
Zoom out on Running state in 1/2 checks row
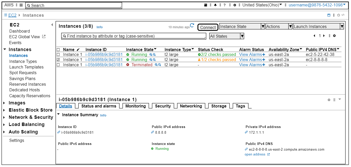coord(154,60)
